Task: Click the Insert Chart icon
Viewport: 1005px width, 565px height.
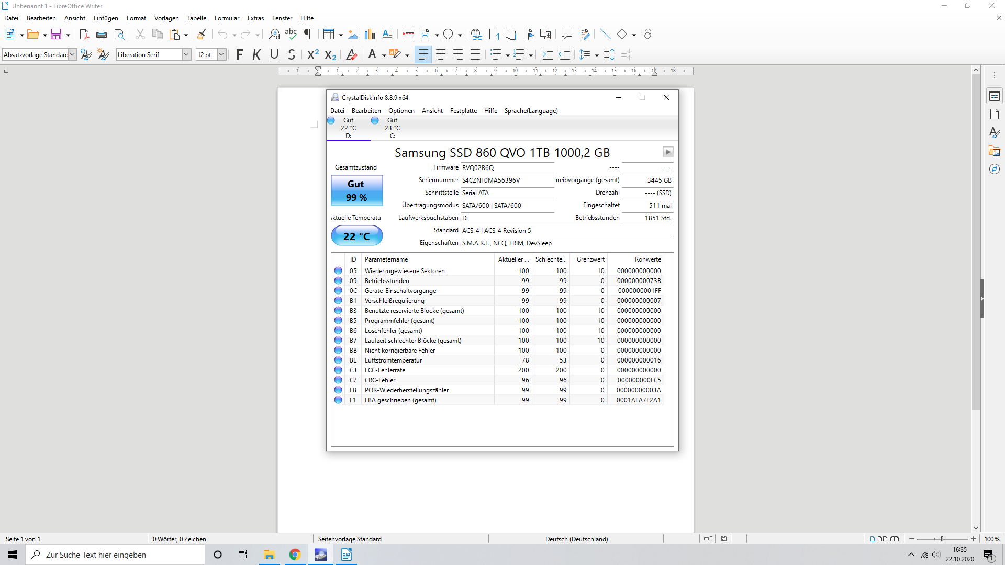Action: pyautogui.click(x=370, y=35)
